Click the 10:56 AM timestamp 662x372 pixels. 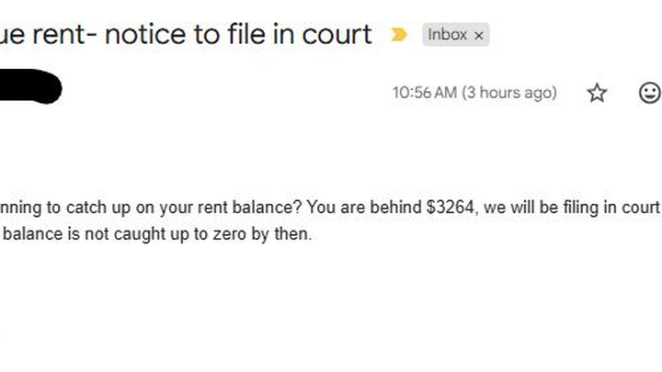(x=424, y=93)
